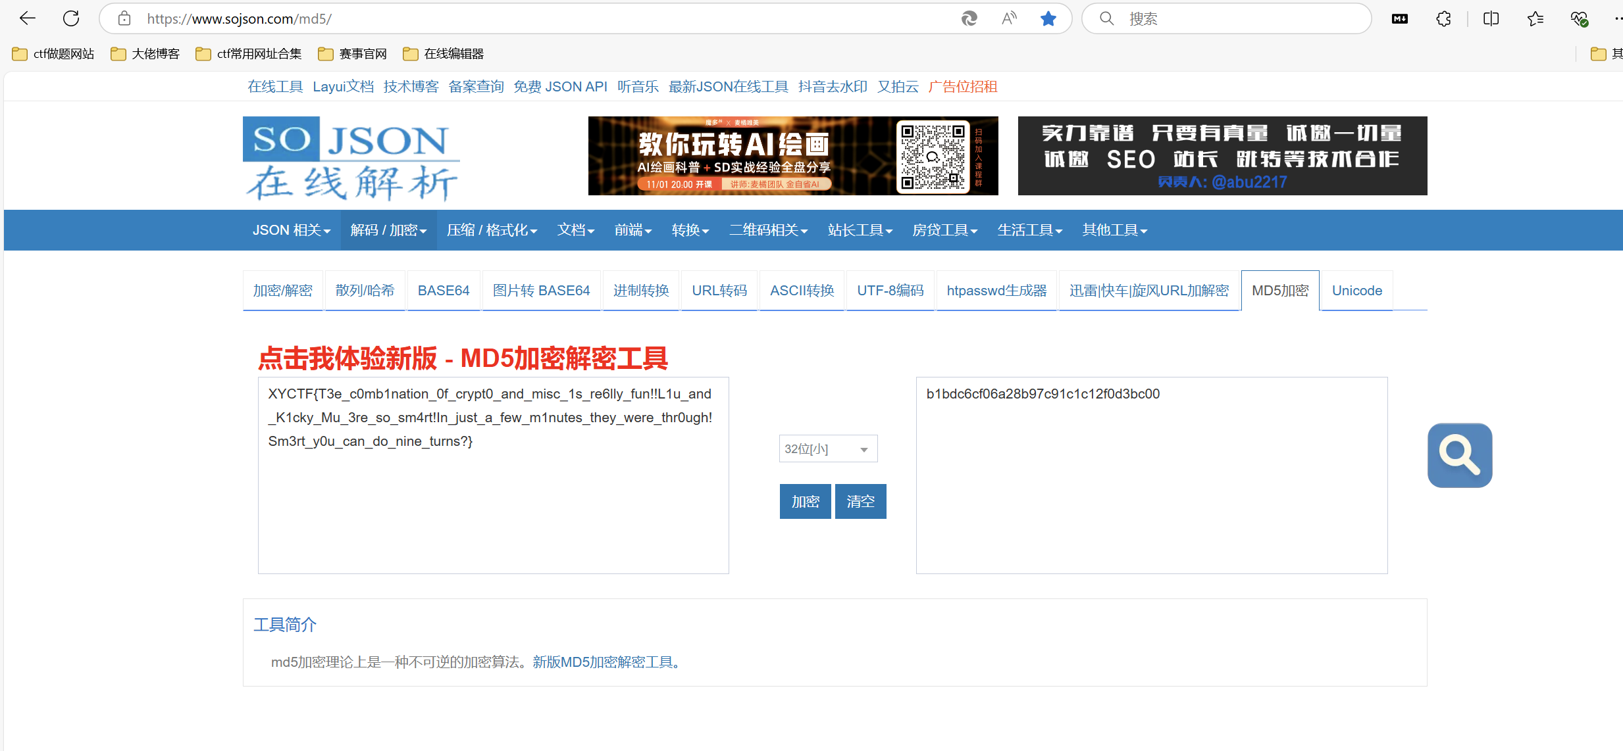Open the 大佬博客 bookmark folder

point(145,54)
